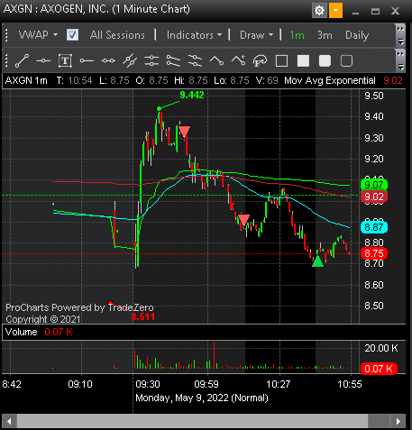Click the red 8.75 last price tag
The width and height of the screenshot is (412, 430).
coord(374,253)
